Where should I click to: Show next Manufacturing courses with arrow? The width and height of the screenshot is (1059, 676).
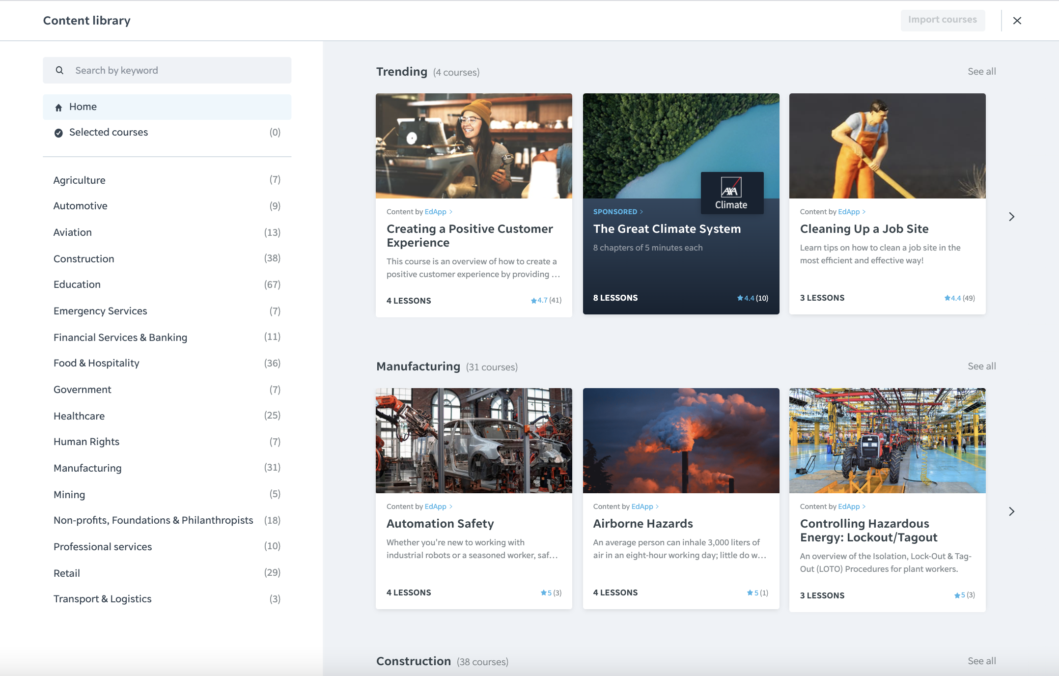[1011, 511]
